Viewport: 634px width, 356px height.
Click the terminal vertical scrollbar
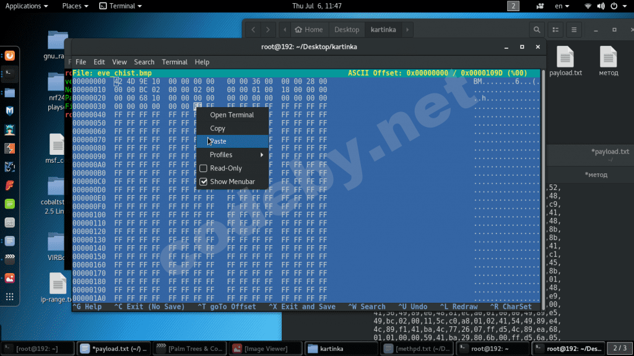pyautogui.click(x=543, y=189)
